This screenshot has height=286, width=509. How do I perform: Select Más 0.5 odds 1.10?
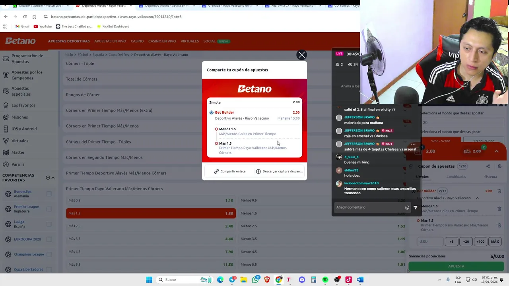(151, 201)
